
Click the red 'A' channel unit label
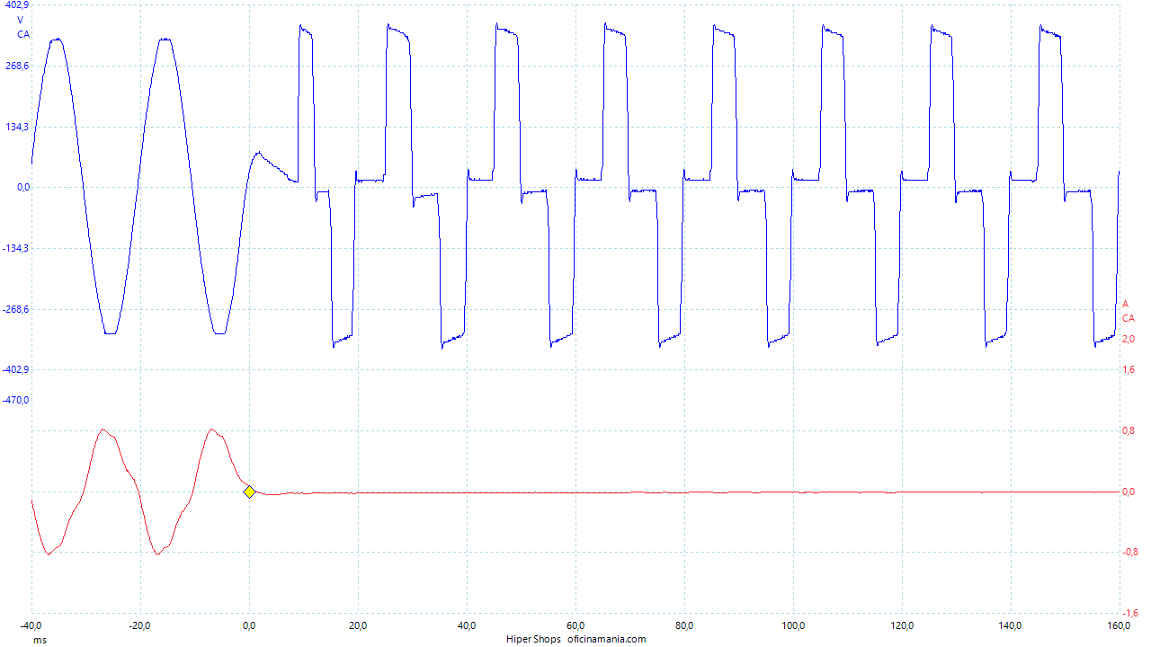click(1125, 304)
